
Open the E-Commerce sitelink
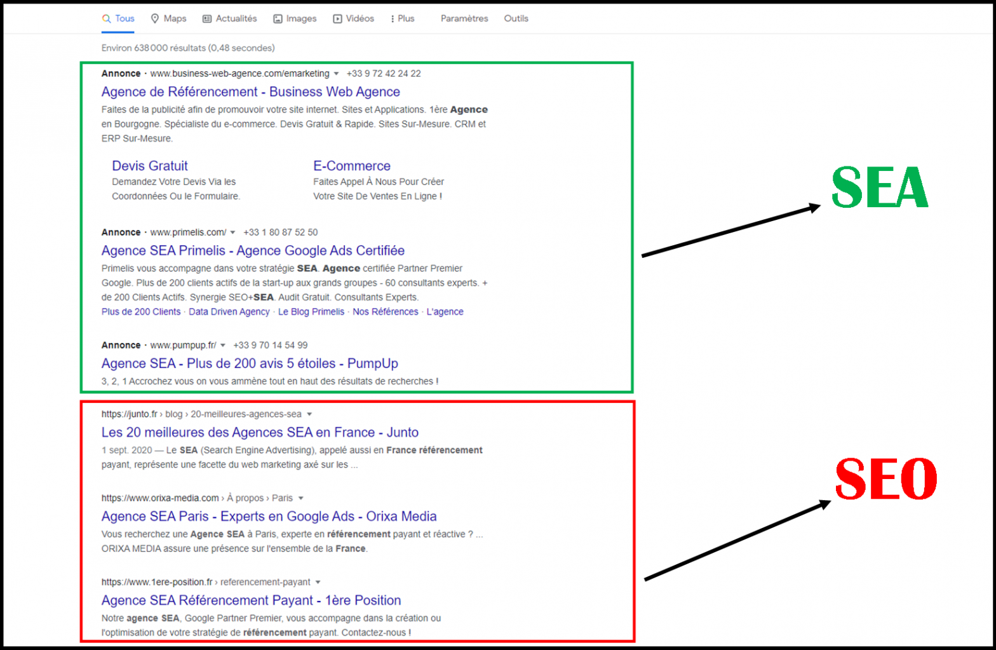tap(351, 166)
